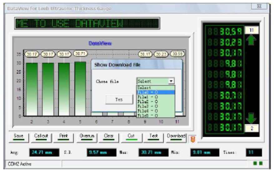Select File5 - 0 from the list
The height and width of the screenshot is (172, 274).
(156, 115)
